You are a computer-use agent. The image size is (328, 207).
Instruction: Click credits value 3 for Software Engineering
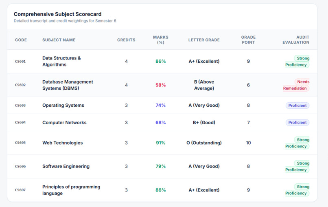[x=126, y=166]
